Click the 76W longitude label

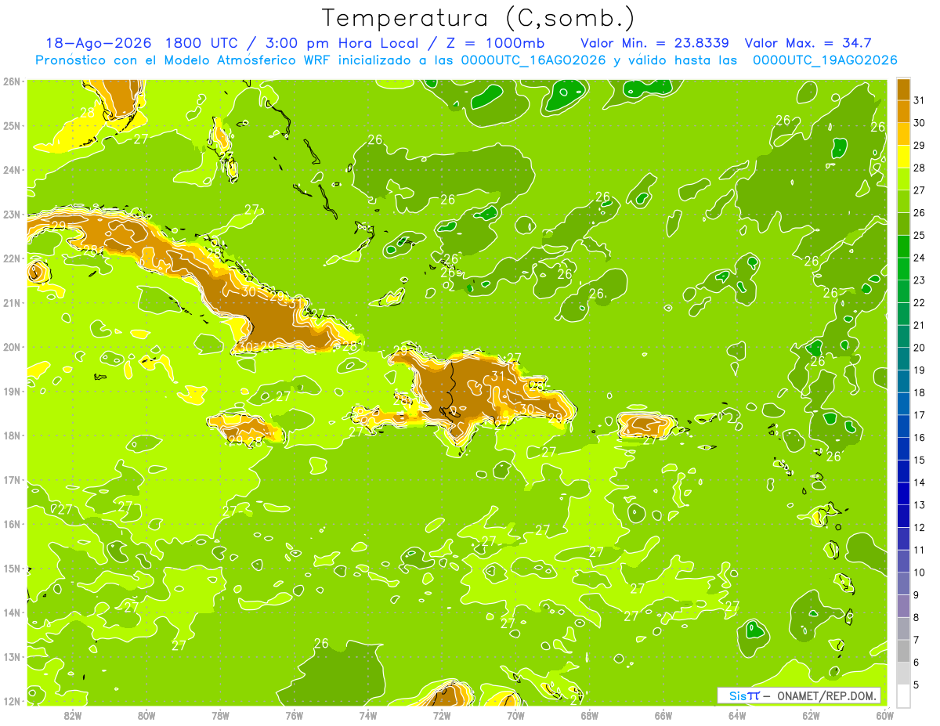pos(295,714)
